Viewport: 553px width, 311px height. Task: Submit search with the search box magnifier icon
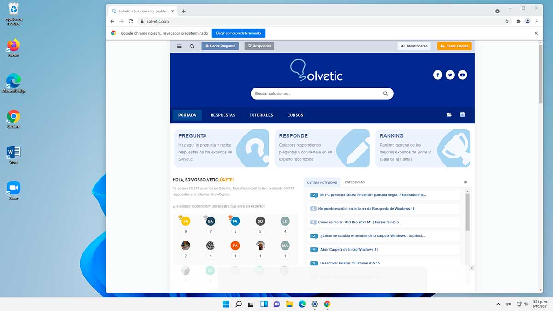[x=385, y=94]
